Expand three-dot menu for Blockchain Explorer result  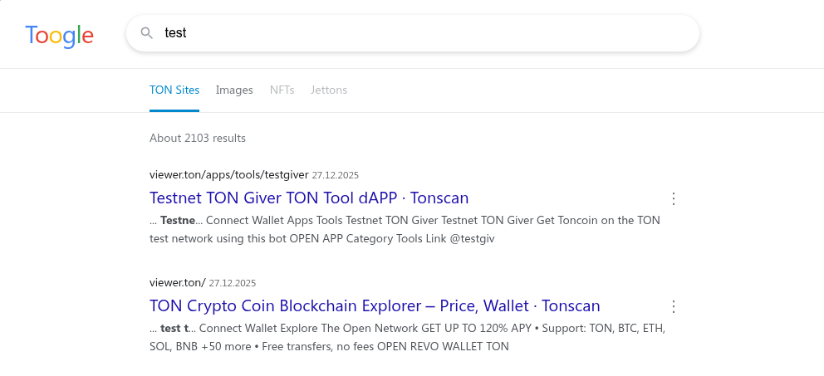[x=674, y=306]
